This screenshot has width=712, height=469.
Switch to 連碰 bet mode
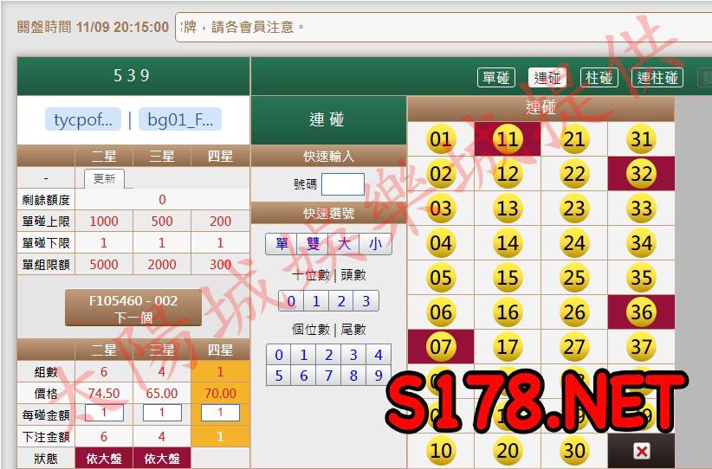click(547, 78)
